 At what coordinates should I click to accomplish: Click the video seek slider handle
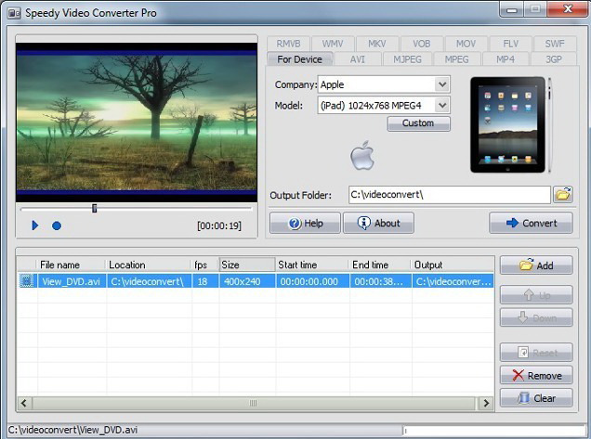(94, 208)
